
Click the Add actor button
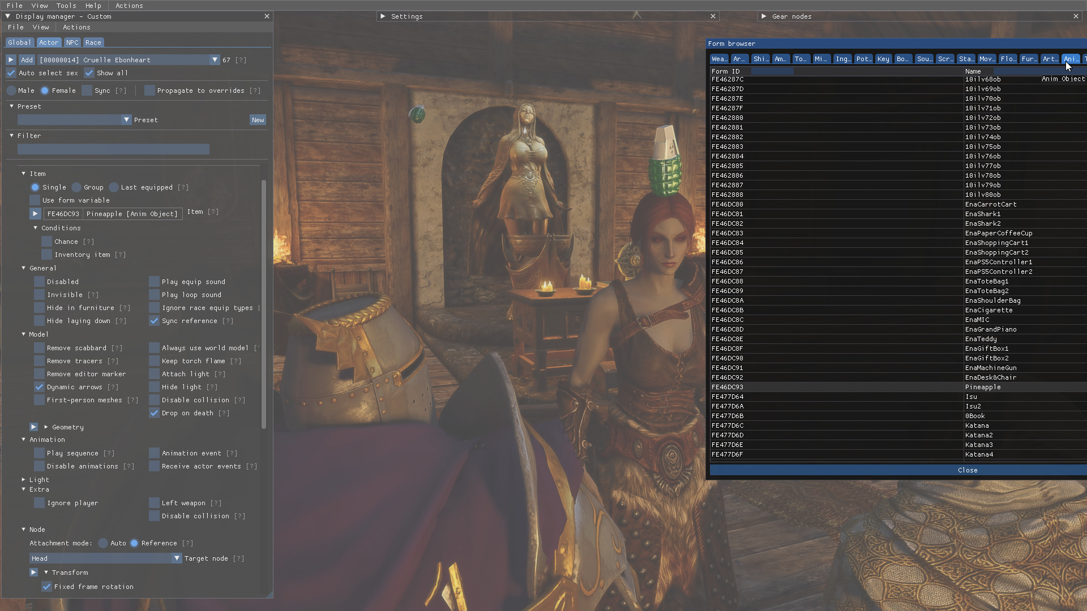click(x=27, y=59)
